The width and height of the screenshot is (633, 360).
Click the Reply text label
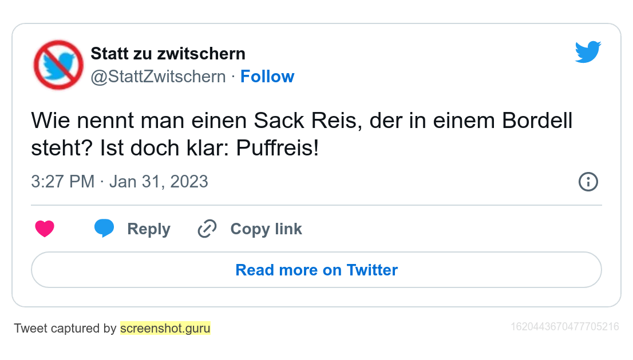(x=149, y=229)
